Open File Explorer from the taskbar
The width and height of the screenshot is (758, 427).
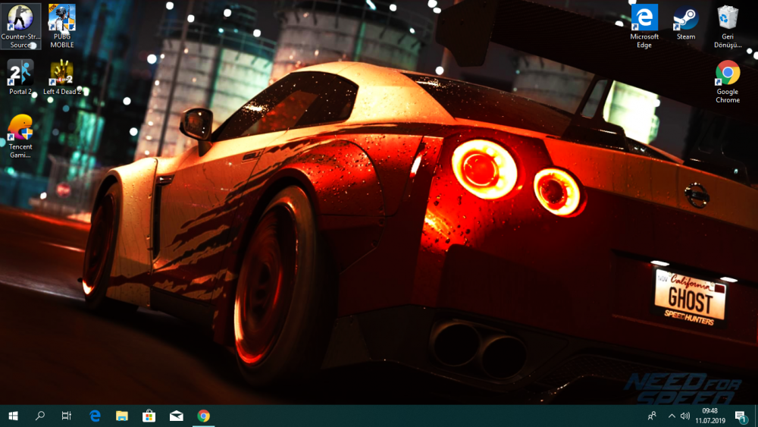122,416
